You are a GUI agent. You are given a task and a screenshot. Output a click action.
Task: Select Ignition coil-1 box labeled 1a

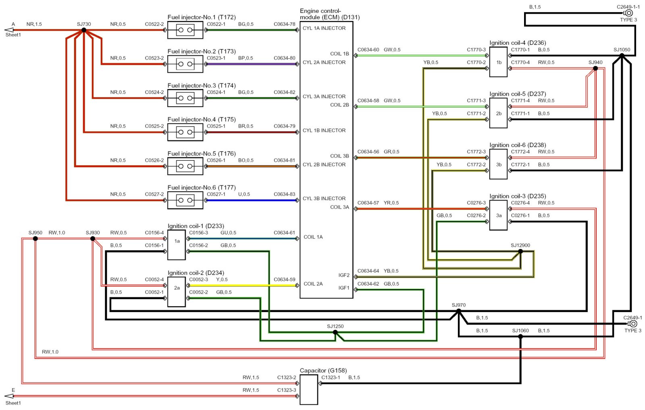[177, 245]
